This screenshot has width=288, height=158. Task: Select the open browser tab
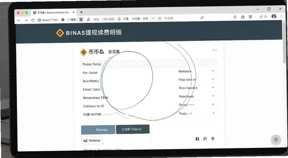[x=53, y=13]
